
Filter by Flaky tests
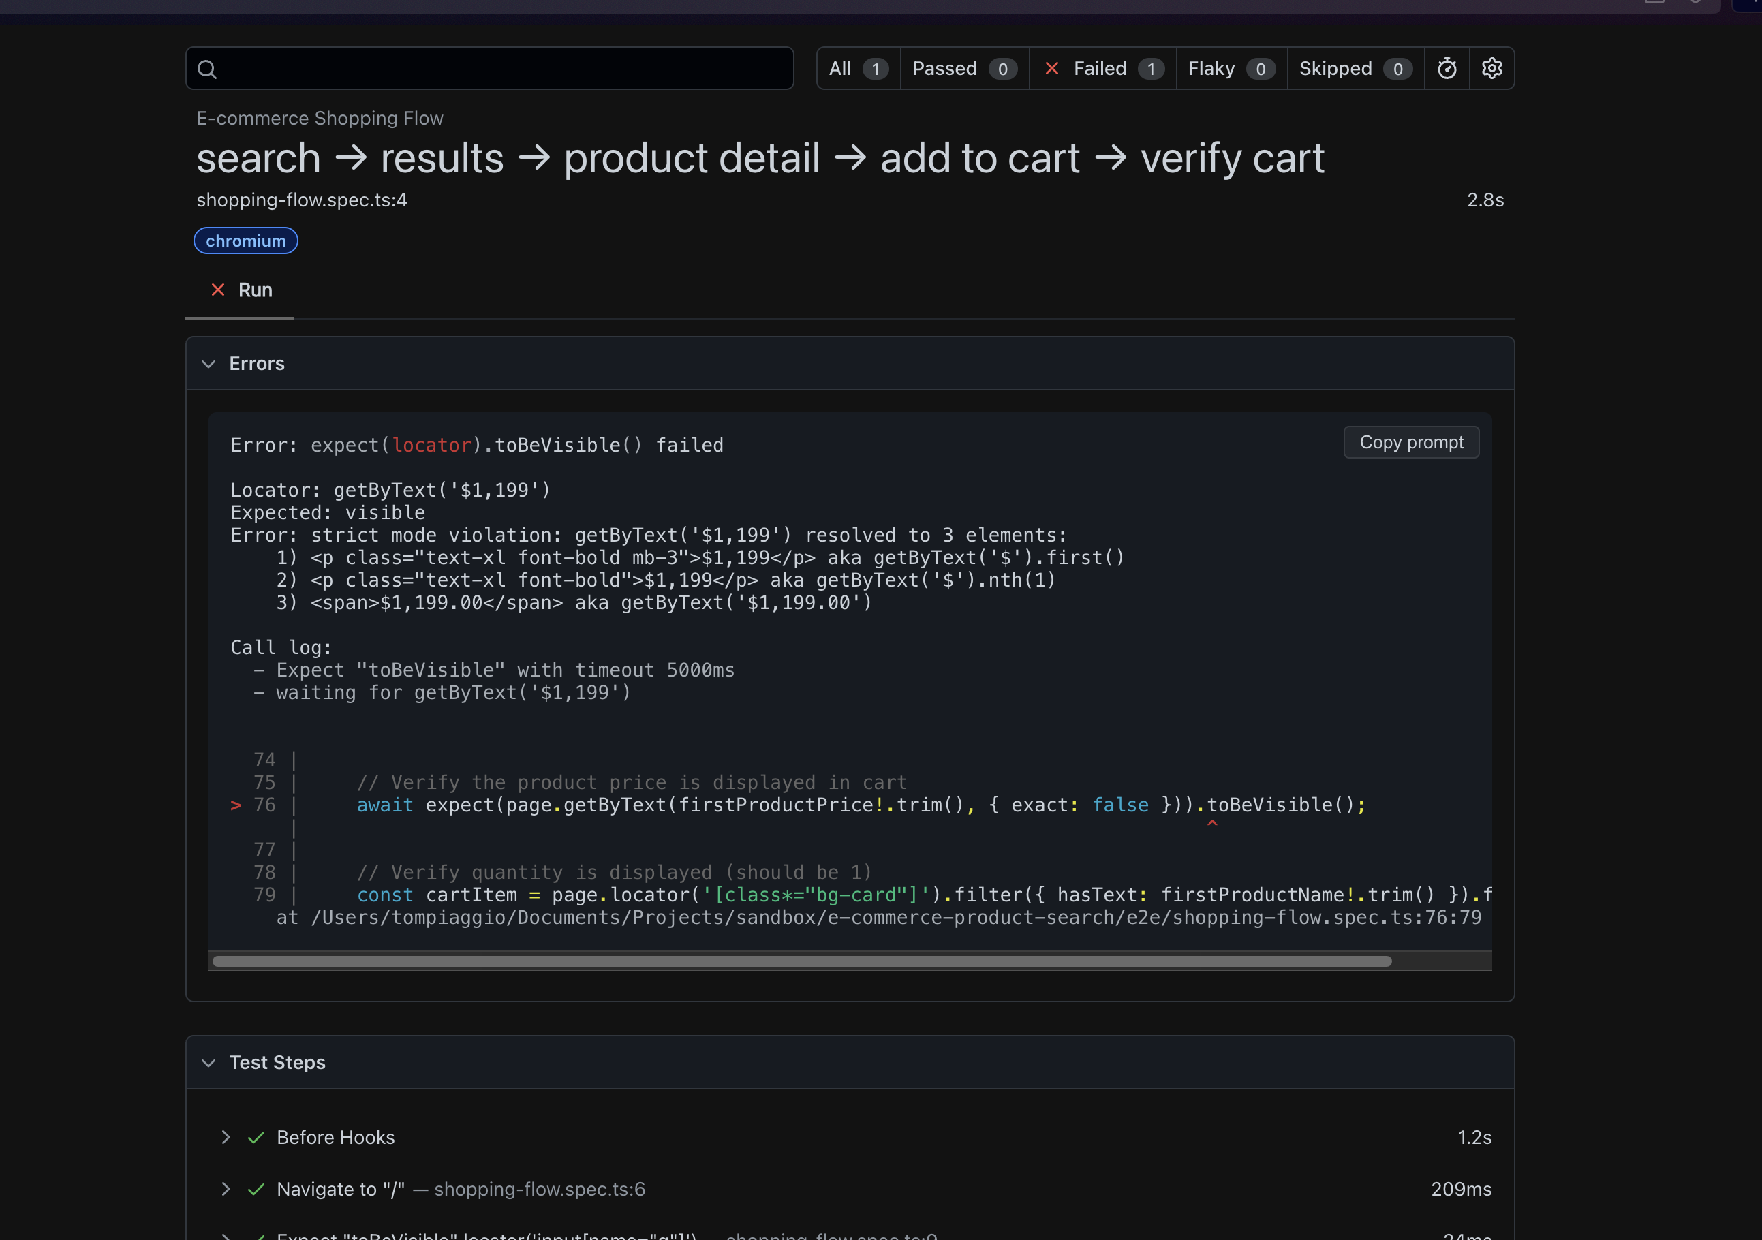pos(1230,68)
